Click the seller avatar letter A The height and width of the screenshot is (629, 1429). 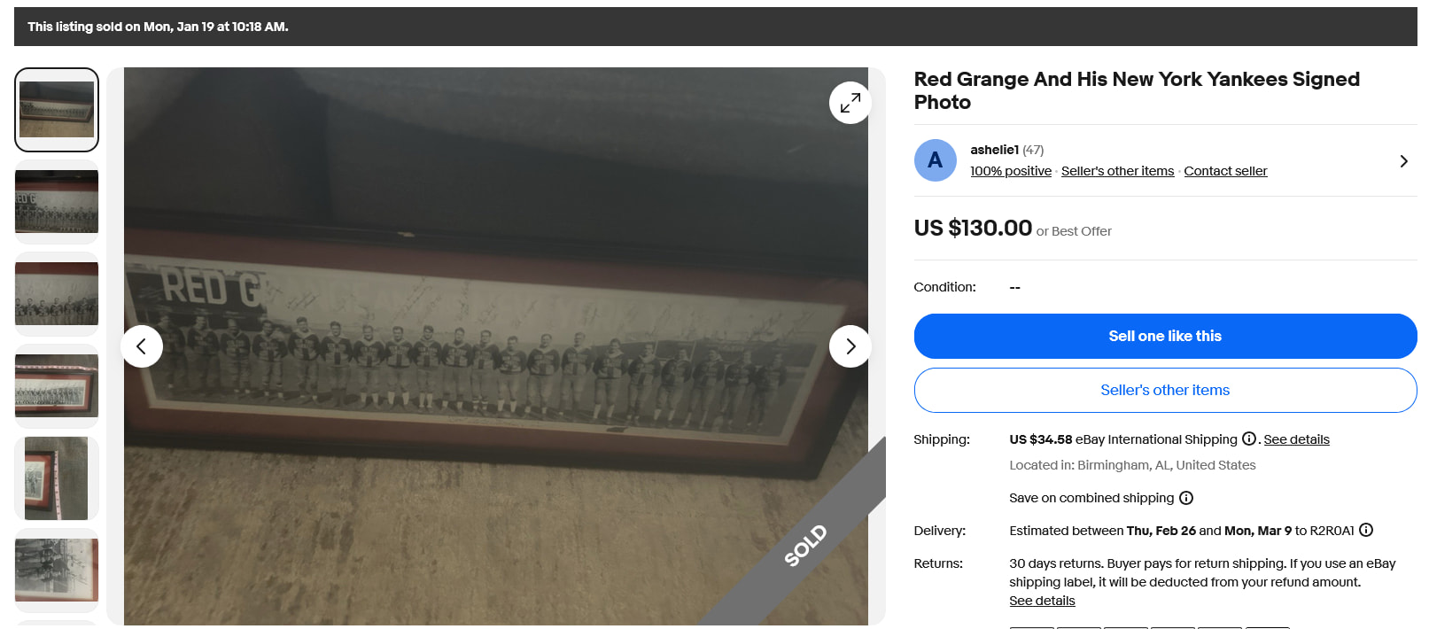tap(935, 160)
